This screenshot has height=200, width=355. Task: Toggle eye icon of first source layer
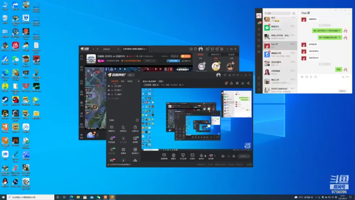[x=109, y=86]
